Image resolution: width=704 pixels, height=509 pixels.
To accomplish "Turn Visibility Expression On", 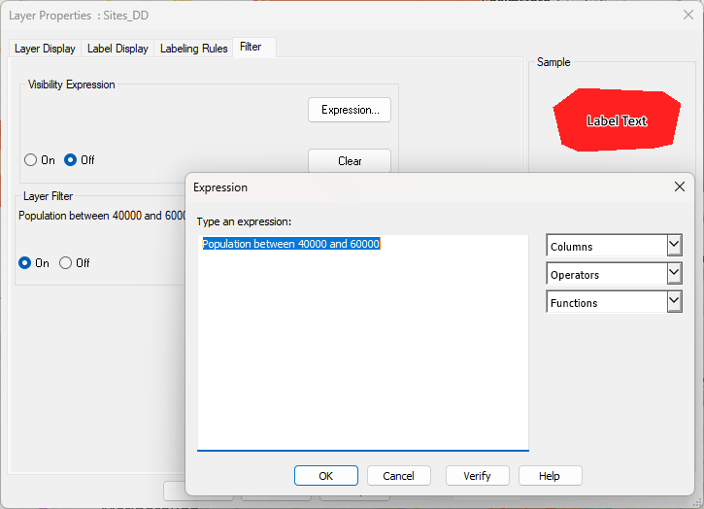I will tap(30, 160).
